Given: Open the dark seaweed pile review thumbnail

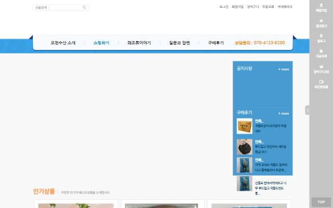Looking at the screenshot, I should coord(245,147).
